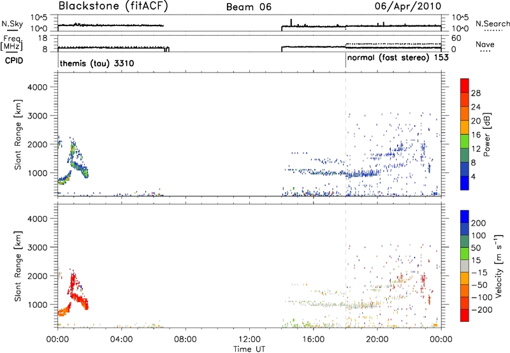Click the "Blackstone (fitACF)" plot title
510x353 pixels.
coord(113,6)
